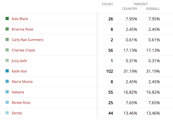
Task: Click Katie Kox count value 102
Action: click(x=110, y=71)
